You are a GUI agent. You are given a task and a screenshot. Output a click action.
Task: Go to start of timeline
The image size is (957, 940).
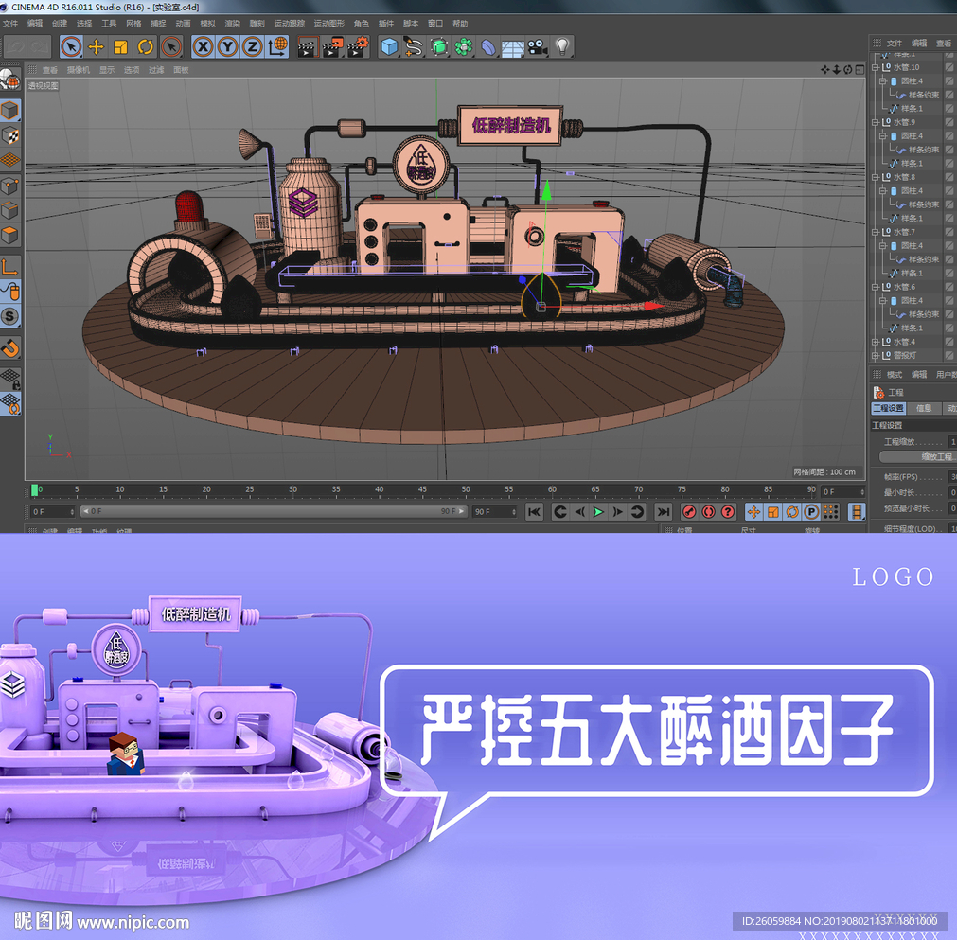534,511
